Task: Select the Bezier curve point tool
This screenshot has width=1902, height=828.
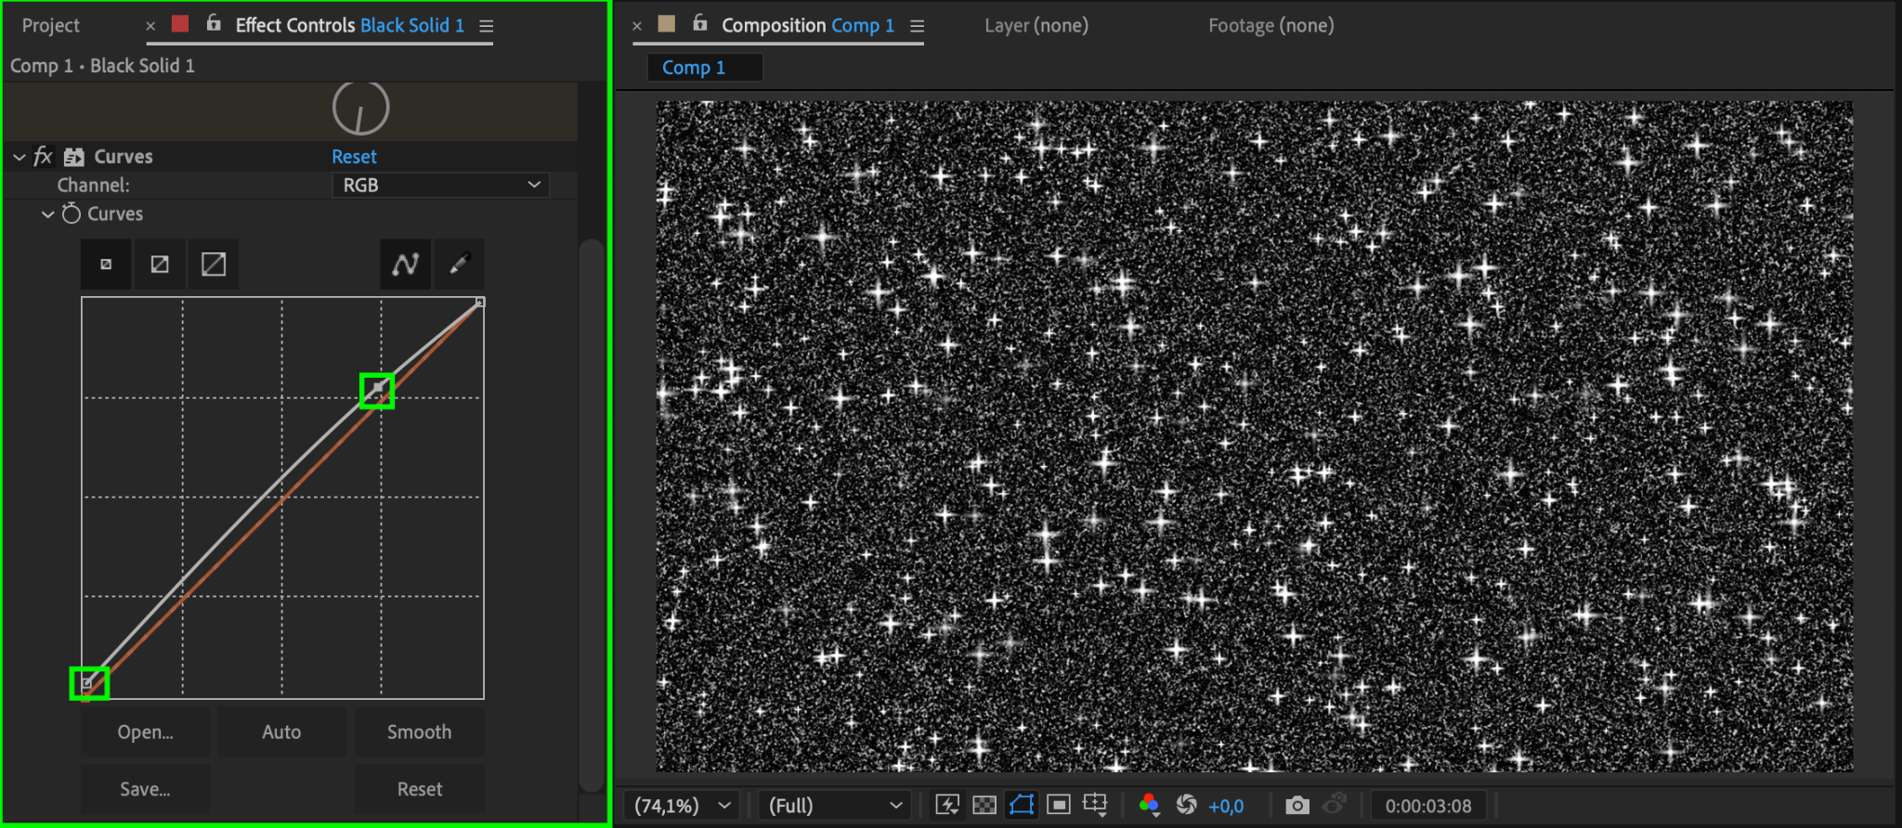Action: 405,265
